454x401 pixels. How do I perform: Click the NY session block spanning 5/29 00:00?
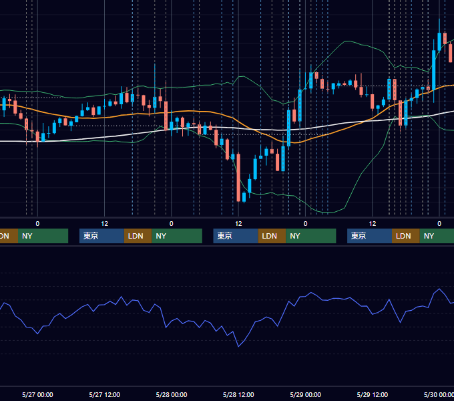tap(311, 236)
